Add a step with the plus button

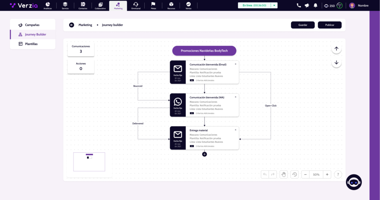204,154
